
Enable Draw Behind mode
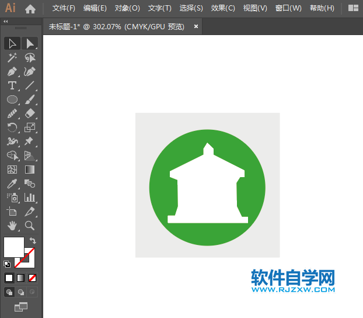[x=21, y=292]
